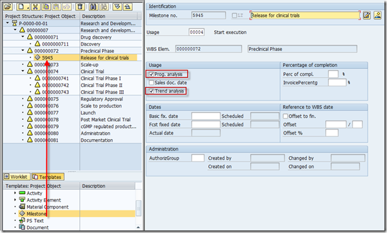Click the Description header in the project structure
This screenshot has width=387, height=233.
(x=108, y=16)
